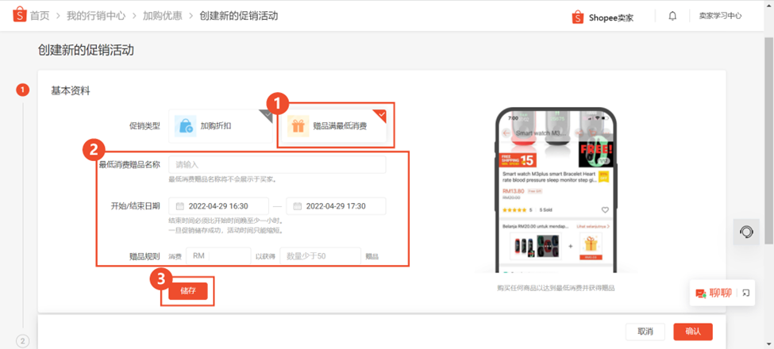
Task: Go to 加购优惠 breadcrumb
Action: tap(162, 16)
